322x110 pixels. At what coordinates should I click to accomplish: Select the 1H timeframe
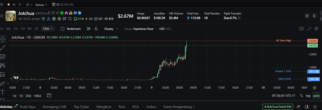(23, 29)
